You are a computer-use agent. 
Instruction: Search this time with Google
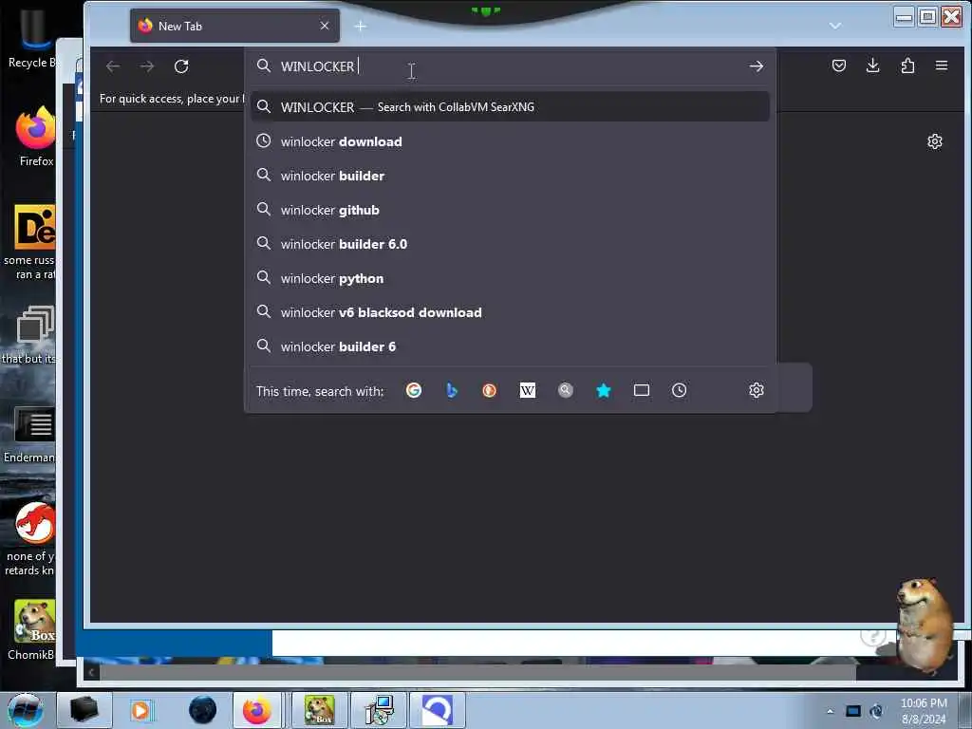pyautogui.click(x=414, y=390)
